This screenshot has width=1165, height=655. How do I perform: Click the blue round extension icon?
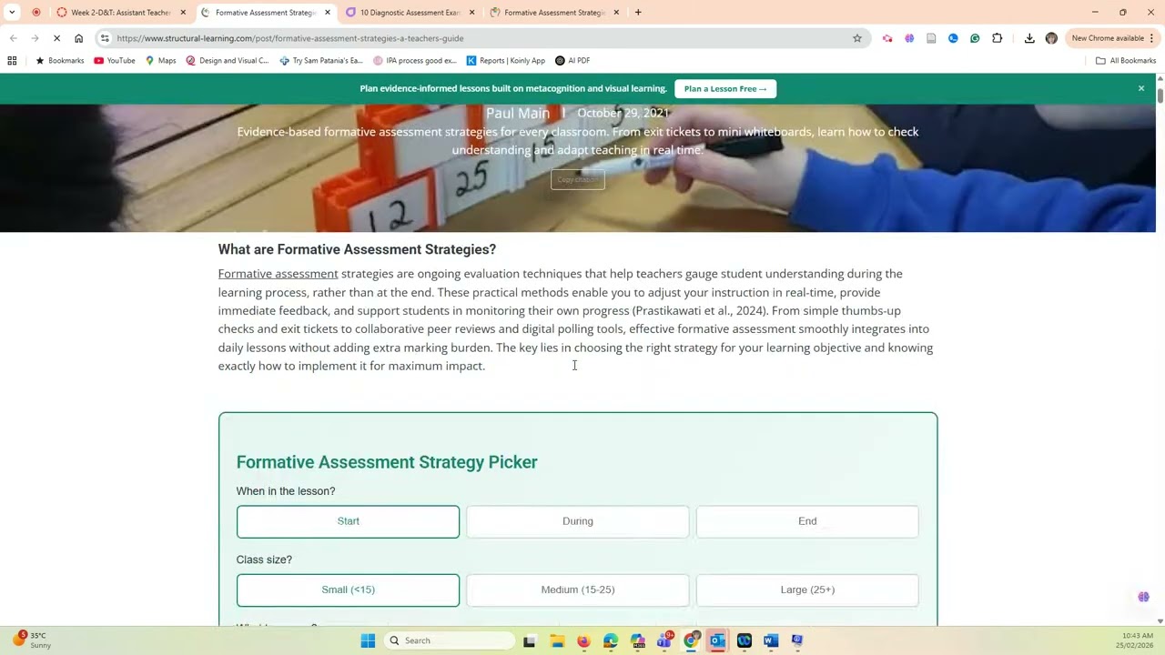click(953, 38)
